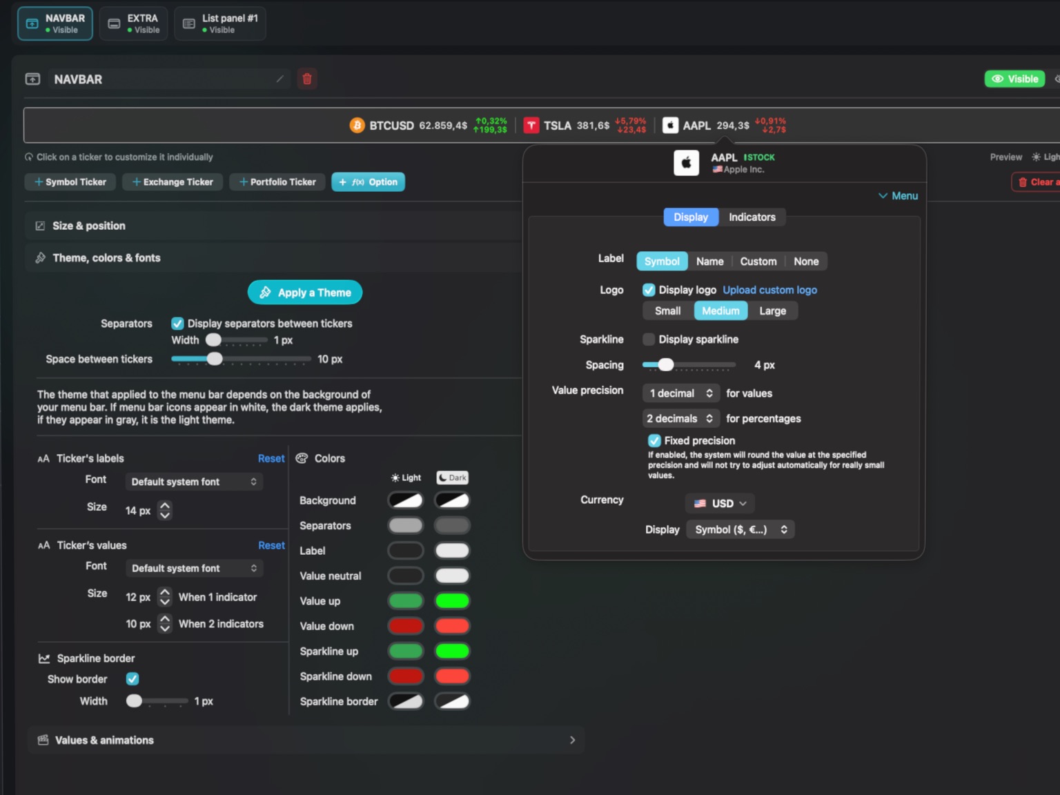Image resolution: width=1060 pixels, height=795 pixels.
Task: Click the navbar panel icon beside the NAVBAR title
Action: 32,79
